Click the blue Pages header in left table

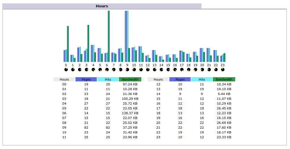tap(86, 79)
